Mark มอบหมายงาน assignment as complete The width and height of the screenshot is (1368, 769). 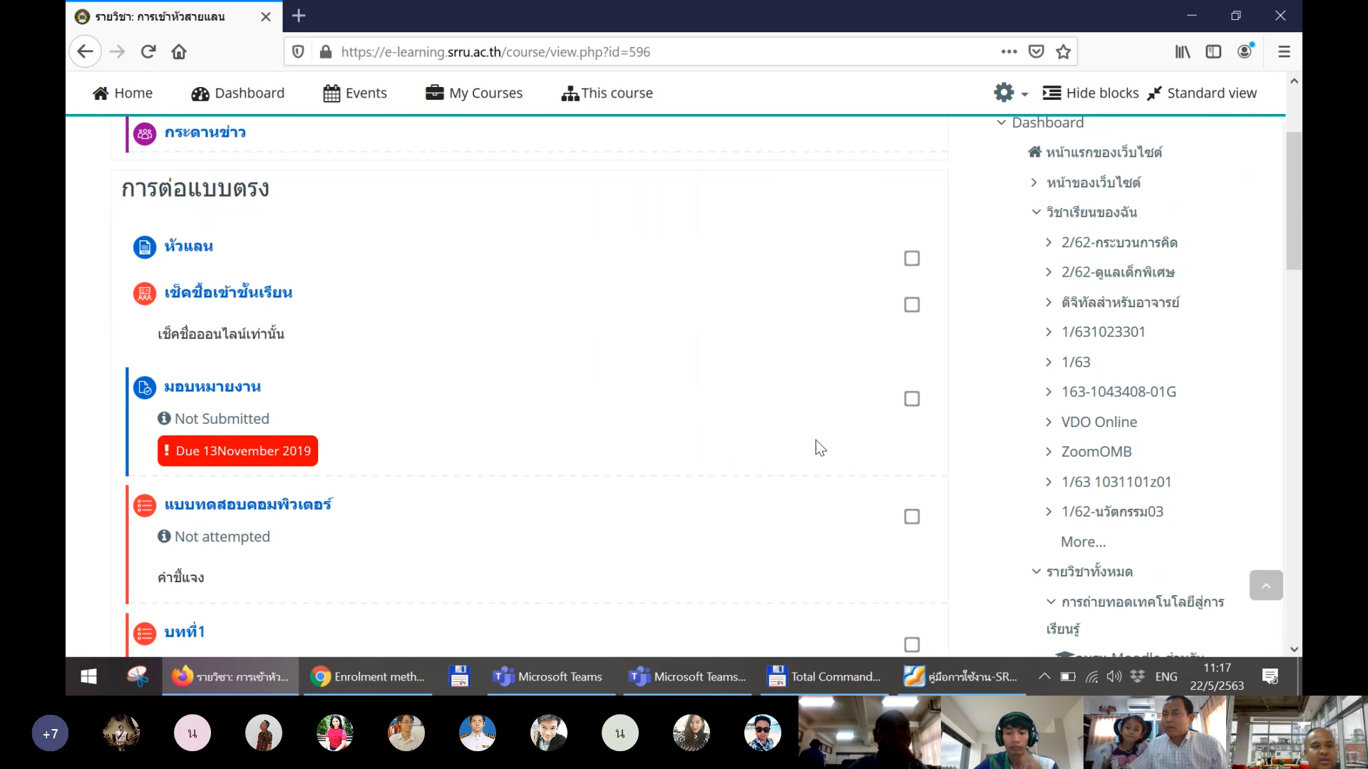[912, 399]
